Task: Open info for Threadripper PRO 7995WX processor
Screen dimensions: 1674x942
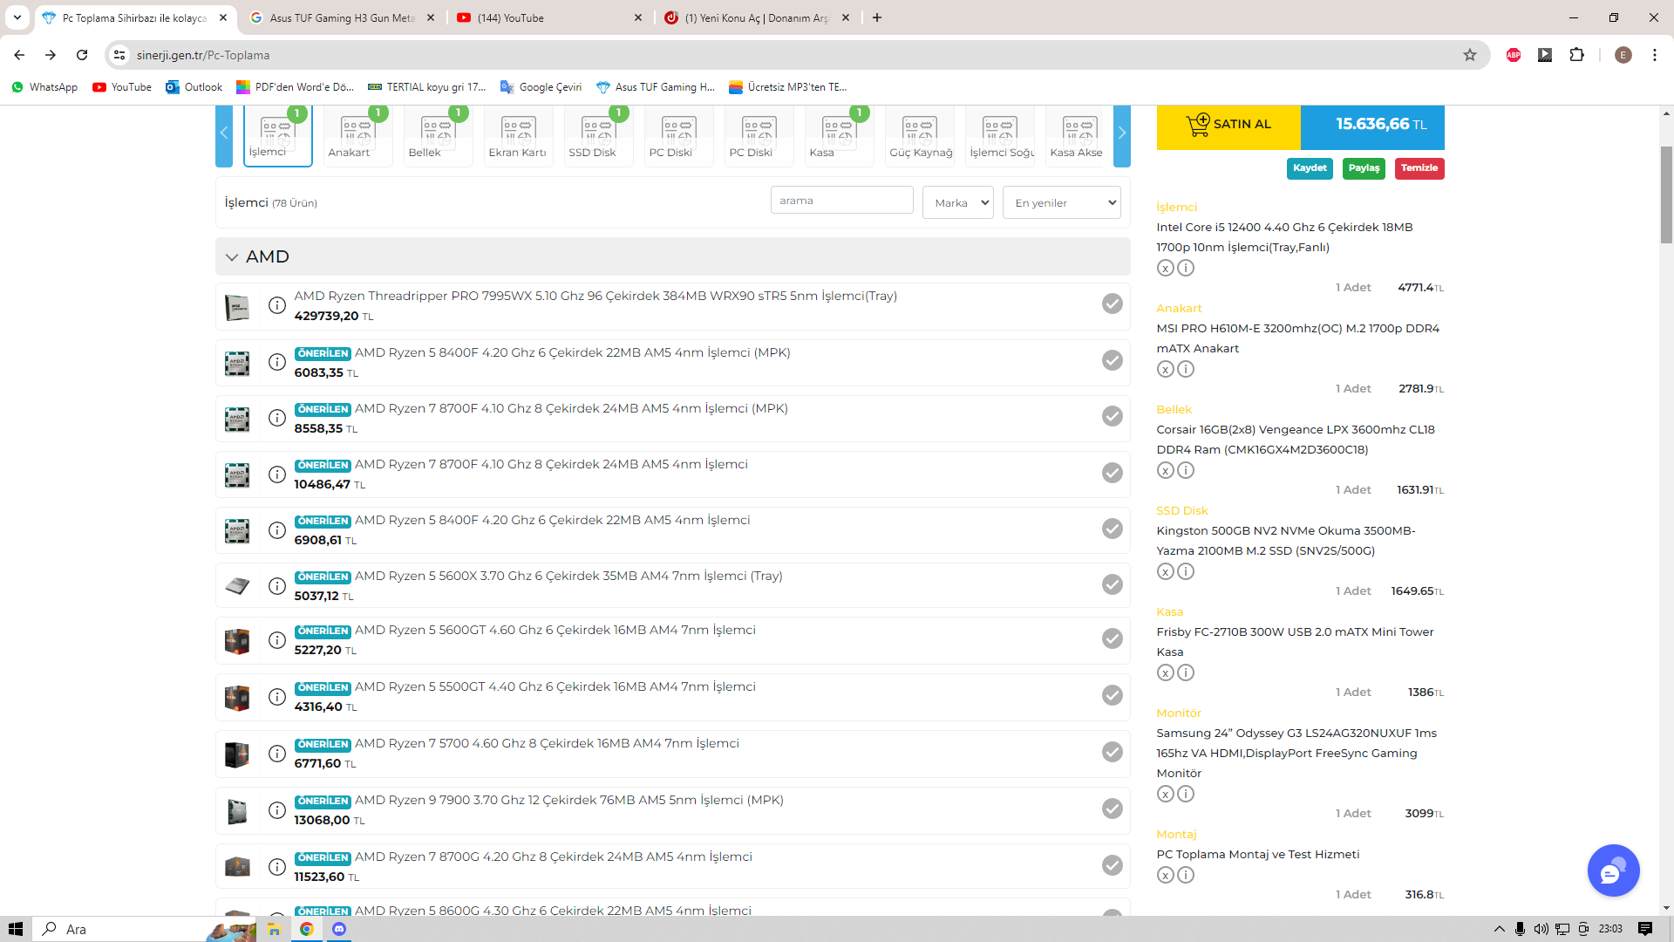Action: [276, 305]
